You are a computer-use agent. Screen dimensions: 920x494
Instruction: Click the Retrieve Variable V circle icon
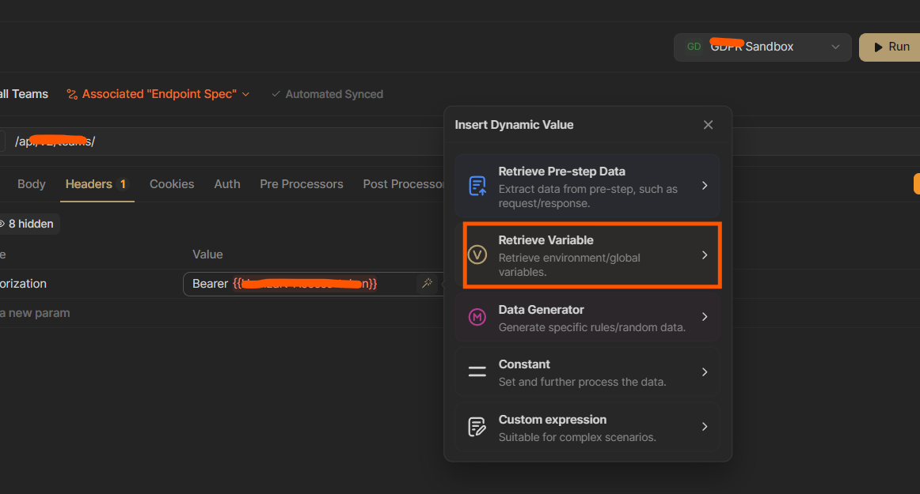pyautogui.click(x=477, y=255)
